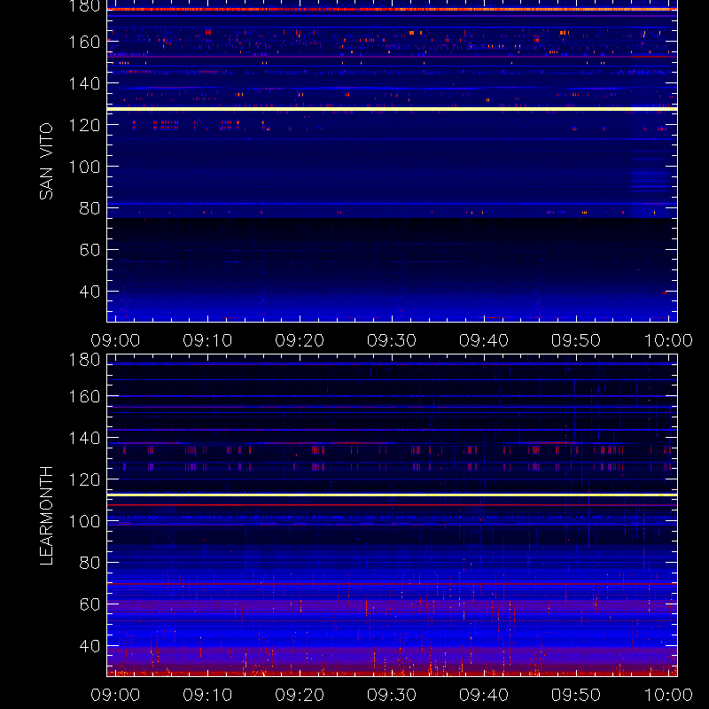This screenshot has width=709, height=709.
Task: Select the 40 frequency label on Learmonth plot
Action: pyautogui.click(x=90, y=646)
